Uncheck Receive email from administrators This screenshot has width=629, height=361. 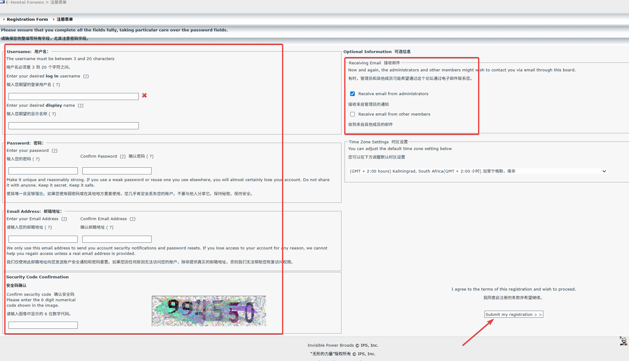[x=352, y=94]
